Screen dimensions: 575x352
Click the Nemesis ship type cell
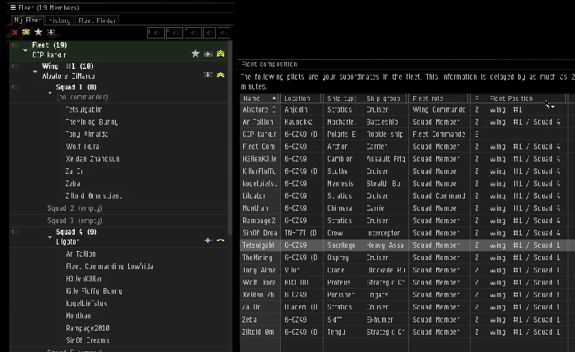pos(340,184)
